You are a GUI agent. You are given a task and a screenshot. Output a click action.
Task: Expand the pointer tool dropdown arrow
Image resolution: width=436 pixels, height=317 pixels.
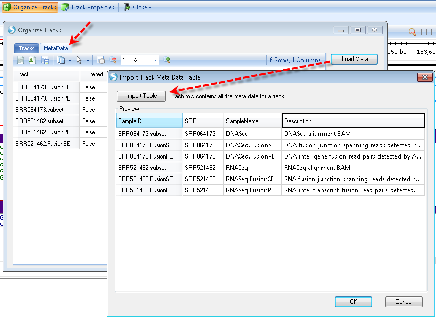pos(88,60)
